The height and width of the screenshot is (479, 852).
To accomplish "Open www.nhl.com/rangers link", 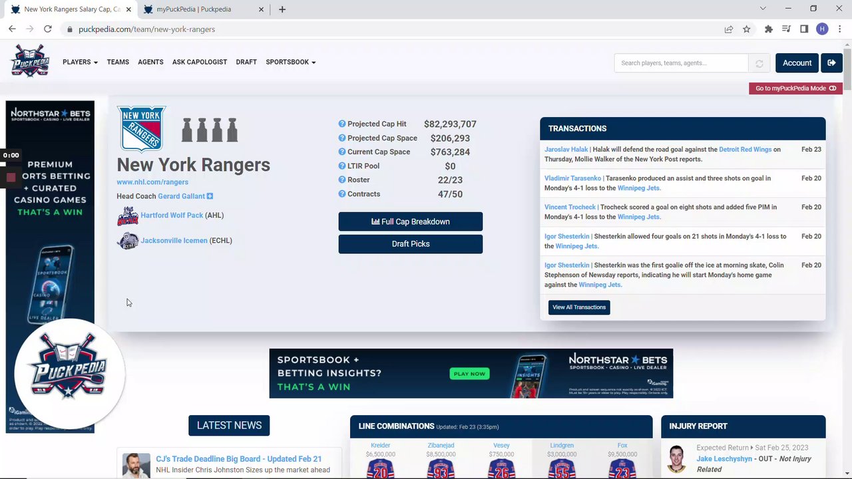I will tap(152, 182).
